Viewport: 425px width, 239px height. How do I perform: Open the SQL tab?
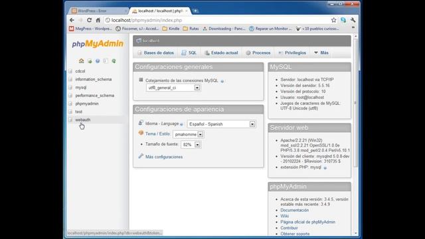(x=189, y=53)
